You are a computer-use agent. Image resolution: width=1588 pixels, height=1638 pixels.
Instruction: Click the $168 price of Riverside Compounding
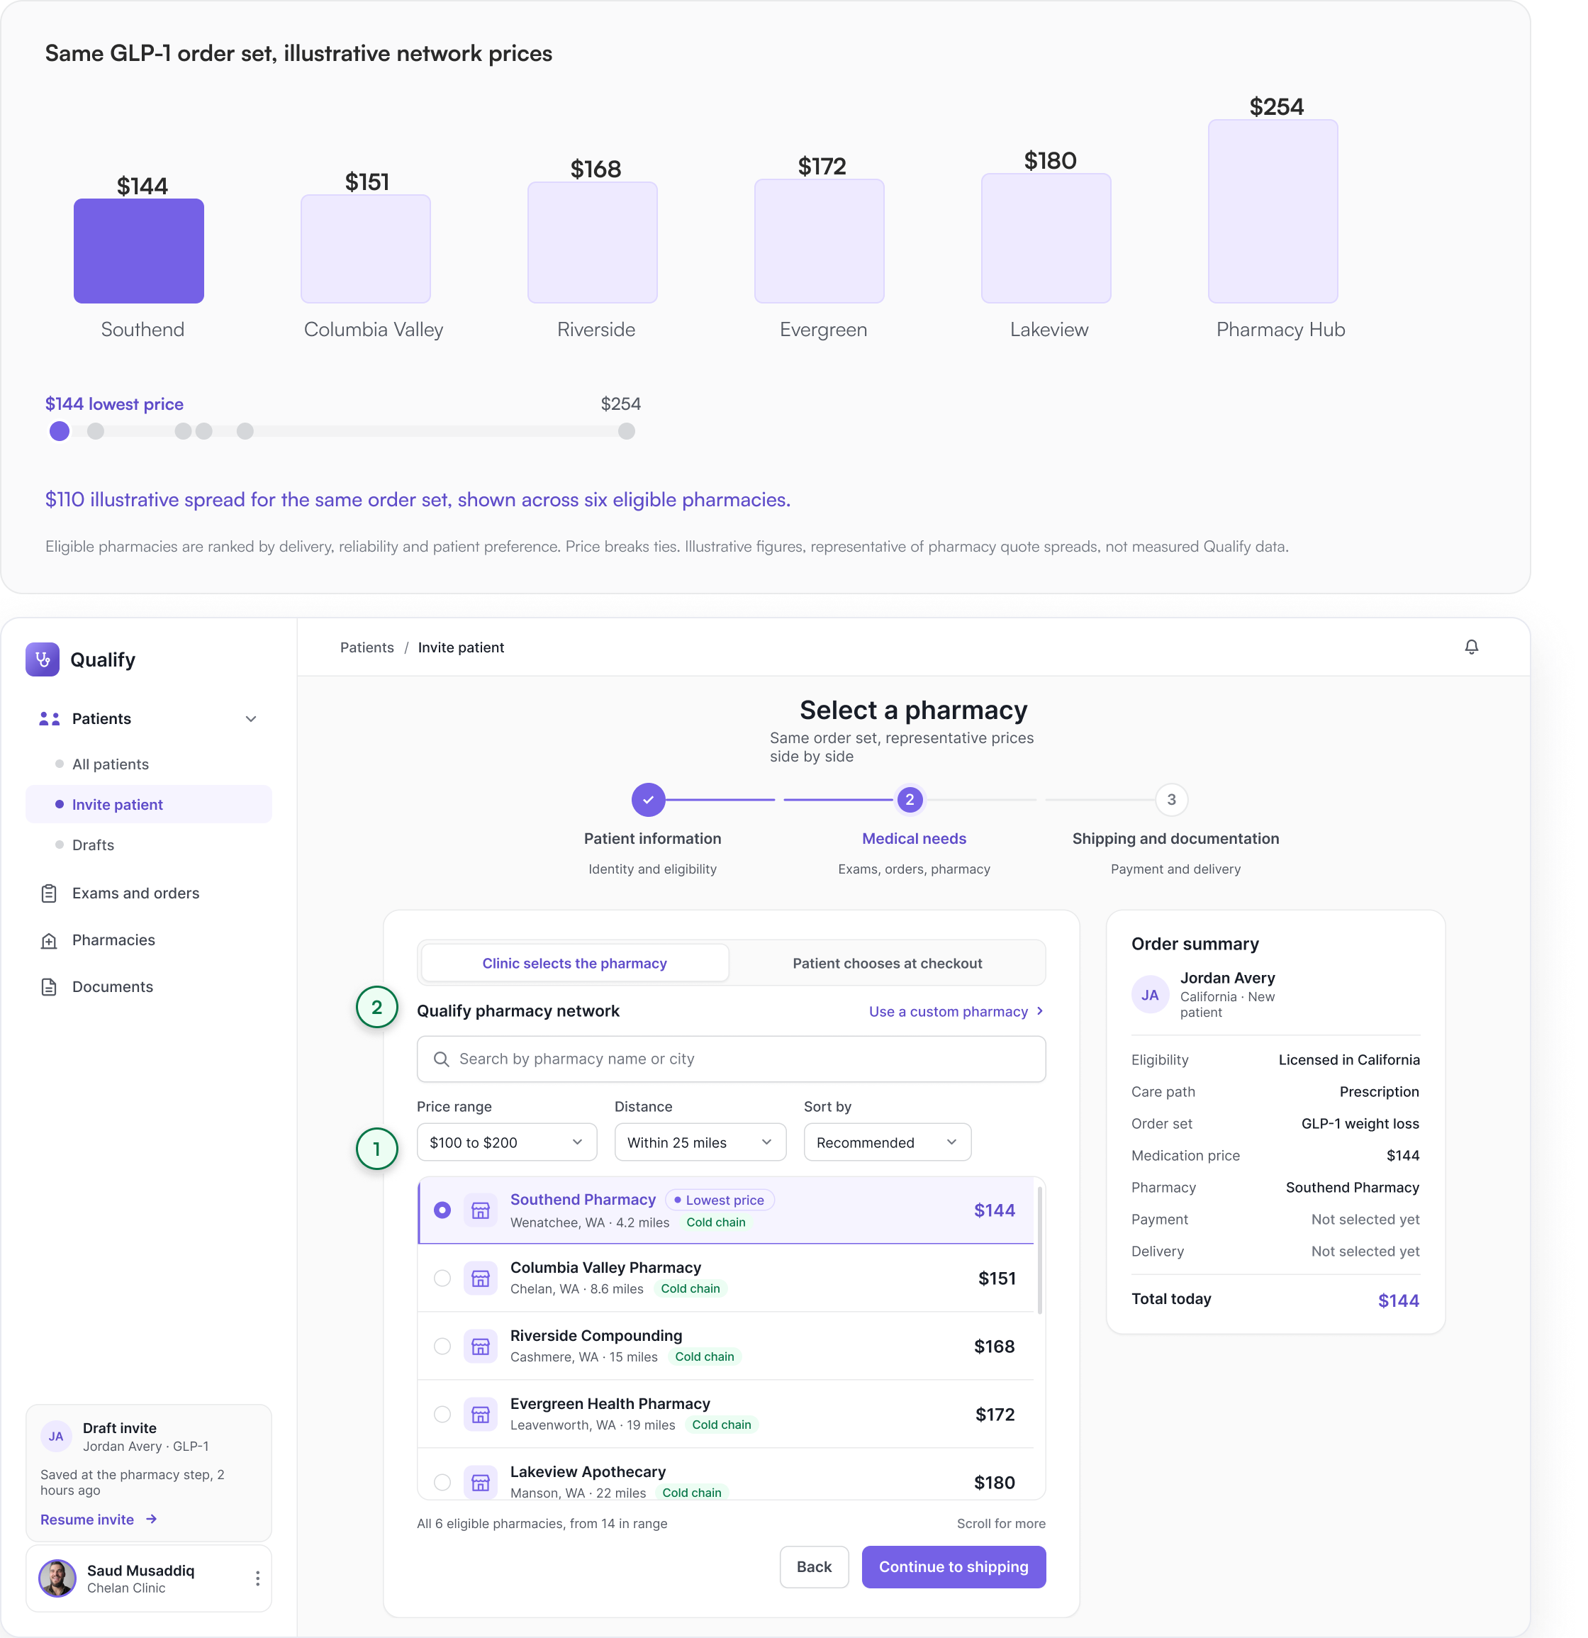[x=994, y=1347]
